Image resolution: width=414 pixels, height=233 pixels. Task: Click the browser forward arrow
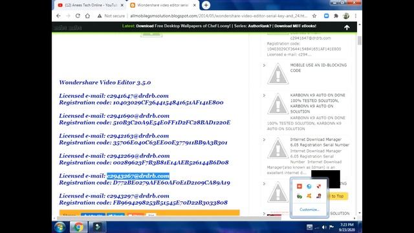(68, 16)
